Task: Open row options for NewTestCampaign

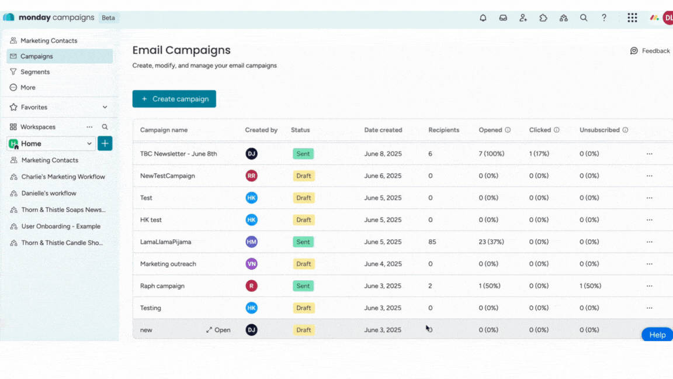Action: point(649,175)
